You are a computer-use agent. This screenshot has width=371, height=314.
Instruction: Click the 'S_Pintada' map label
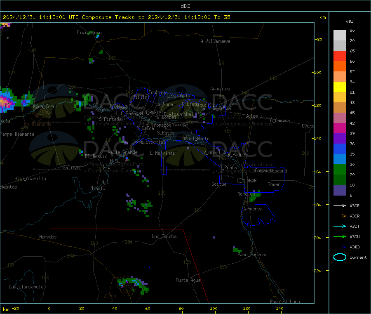(x=110, y=119)
